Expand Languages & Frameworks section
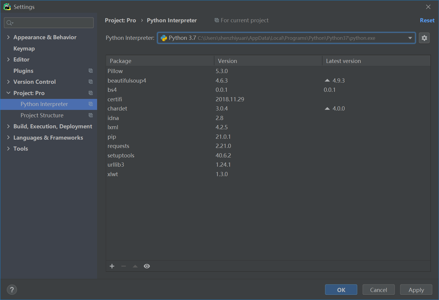This screenshot has width=439, height=300. point(8,138)
